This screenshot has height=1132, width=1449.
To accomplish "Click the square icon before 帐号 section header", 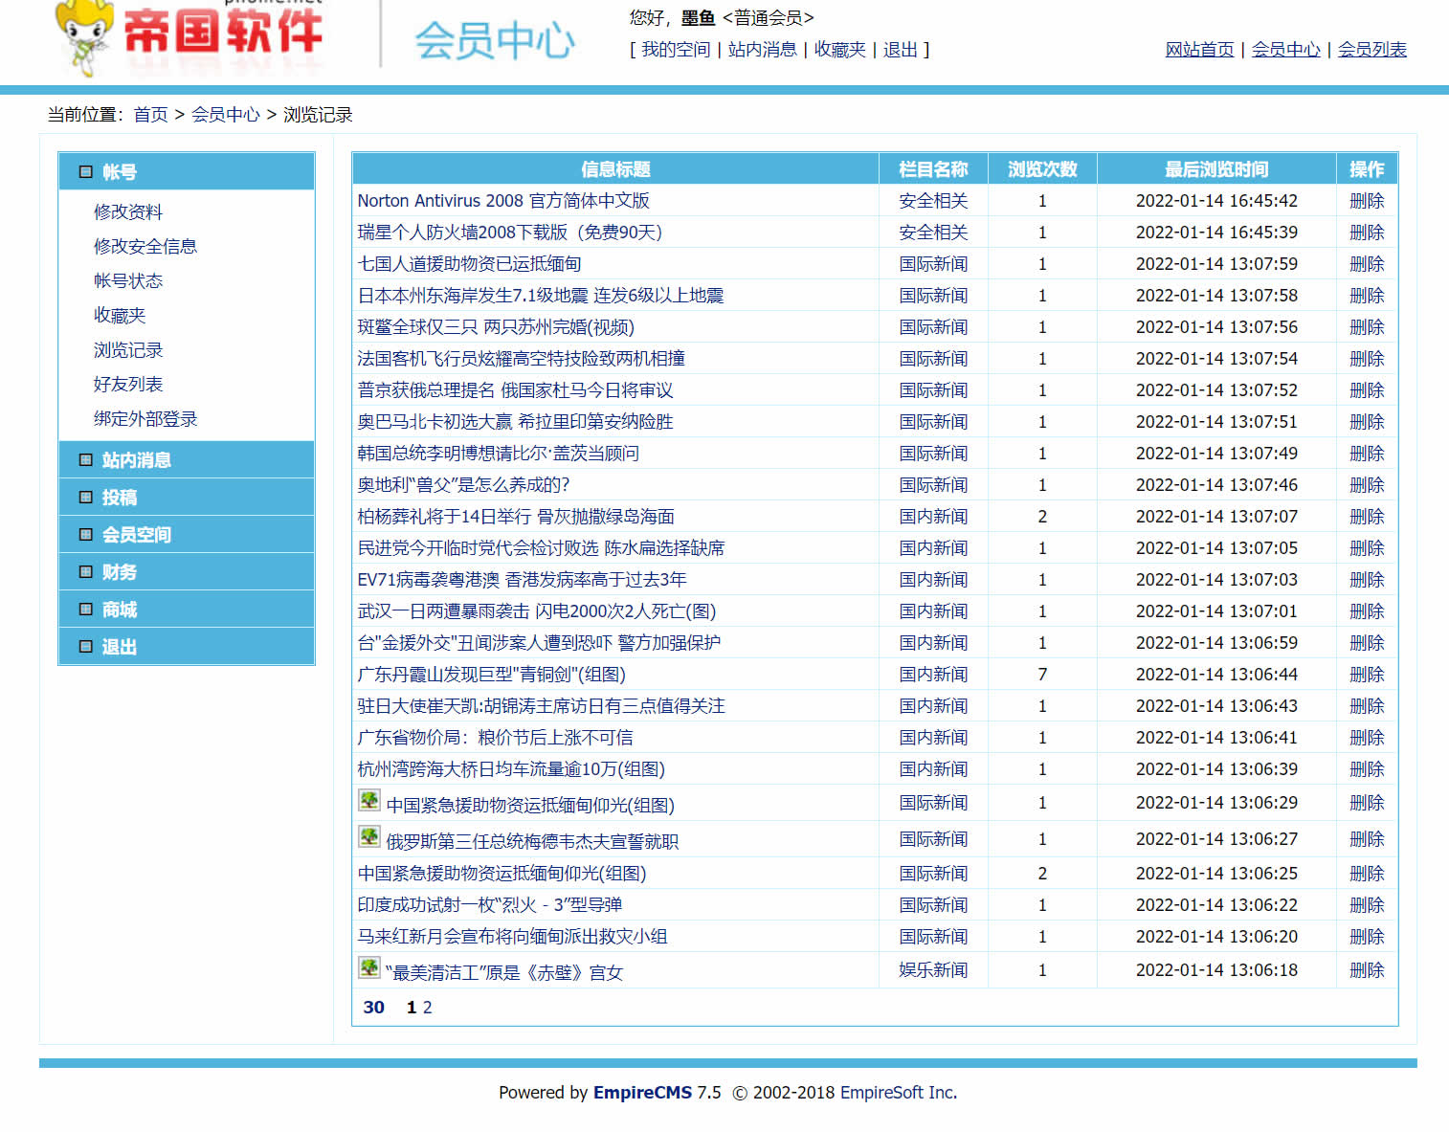I will pos(85,170).
